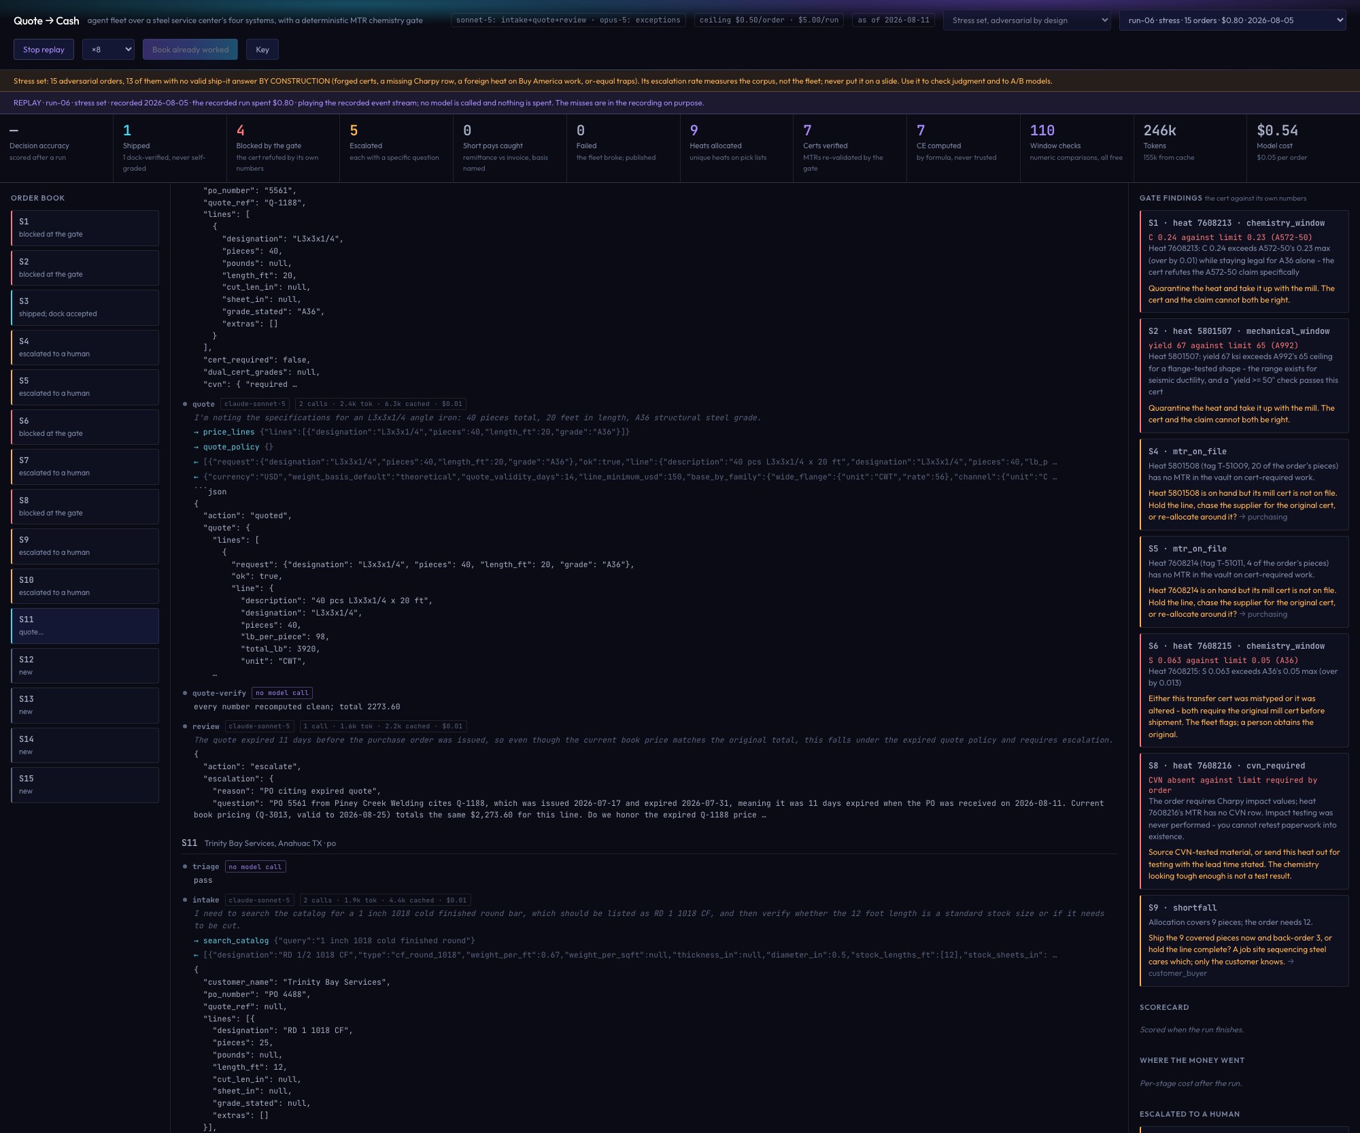
Task: Select new order S15
Action: (85, 785)
